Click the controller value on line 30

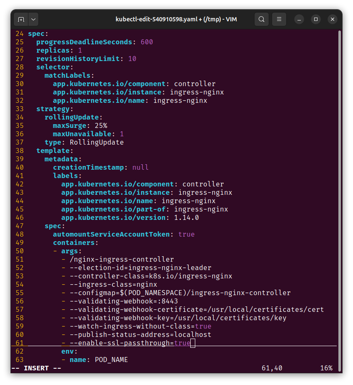click(x=194, y=84)
